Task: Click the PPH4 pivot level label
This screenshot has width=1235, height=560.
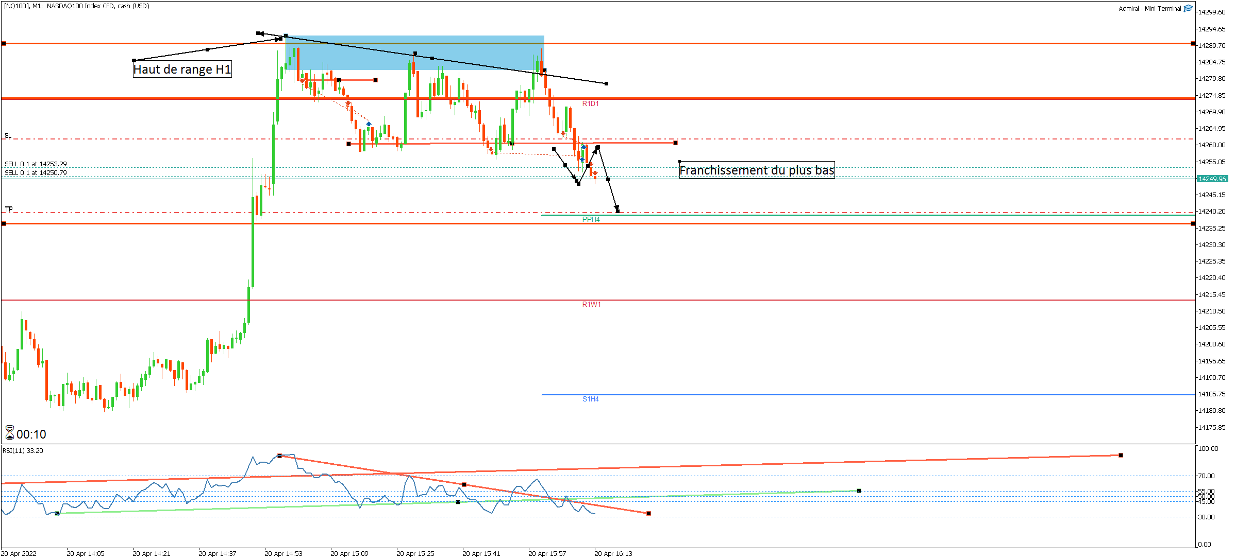Action: pyautogui.click(x=591, y=219)
